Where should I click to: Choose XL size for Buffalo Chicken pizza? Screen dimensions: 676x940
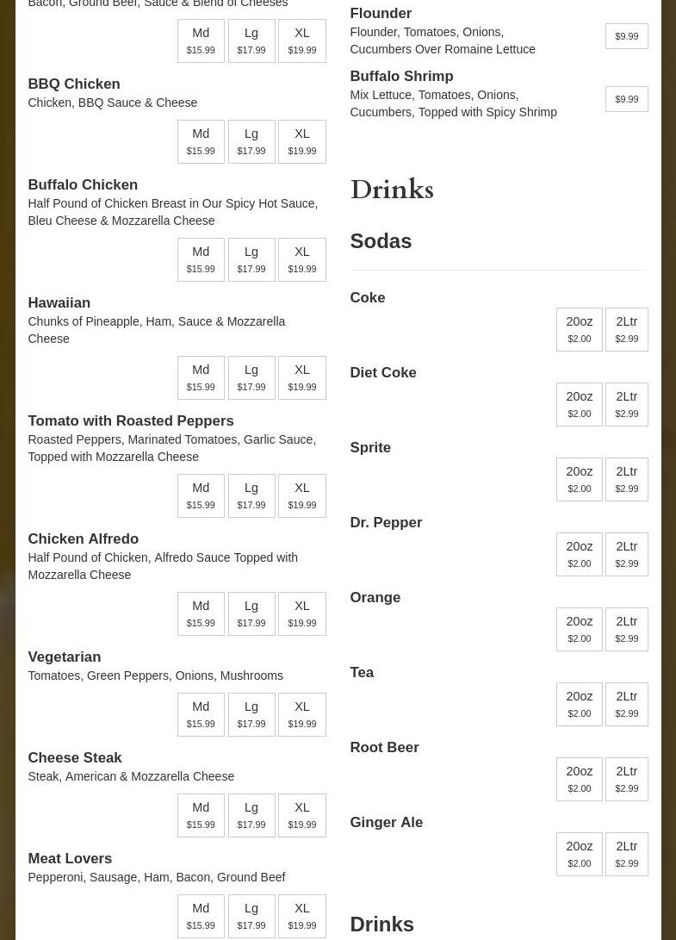tap(301, 259)
